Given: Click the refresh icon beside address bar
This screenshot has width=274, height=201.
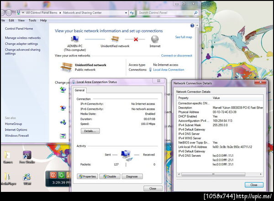Looking at the screenshot, I should 132,13.
